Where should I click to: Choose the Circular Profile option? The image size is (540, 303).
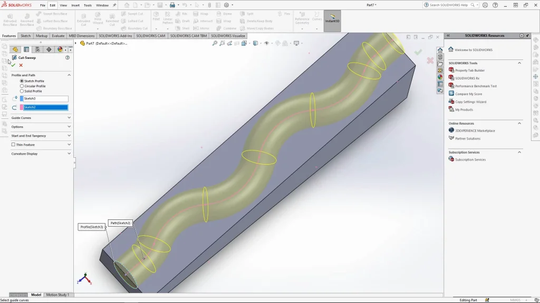pos(22,86)
